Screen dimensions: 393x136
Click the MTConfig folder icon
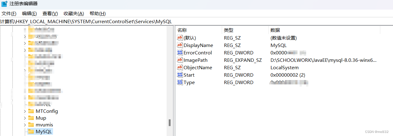[x=31, y=111]
